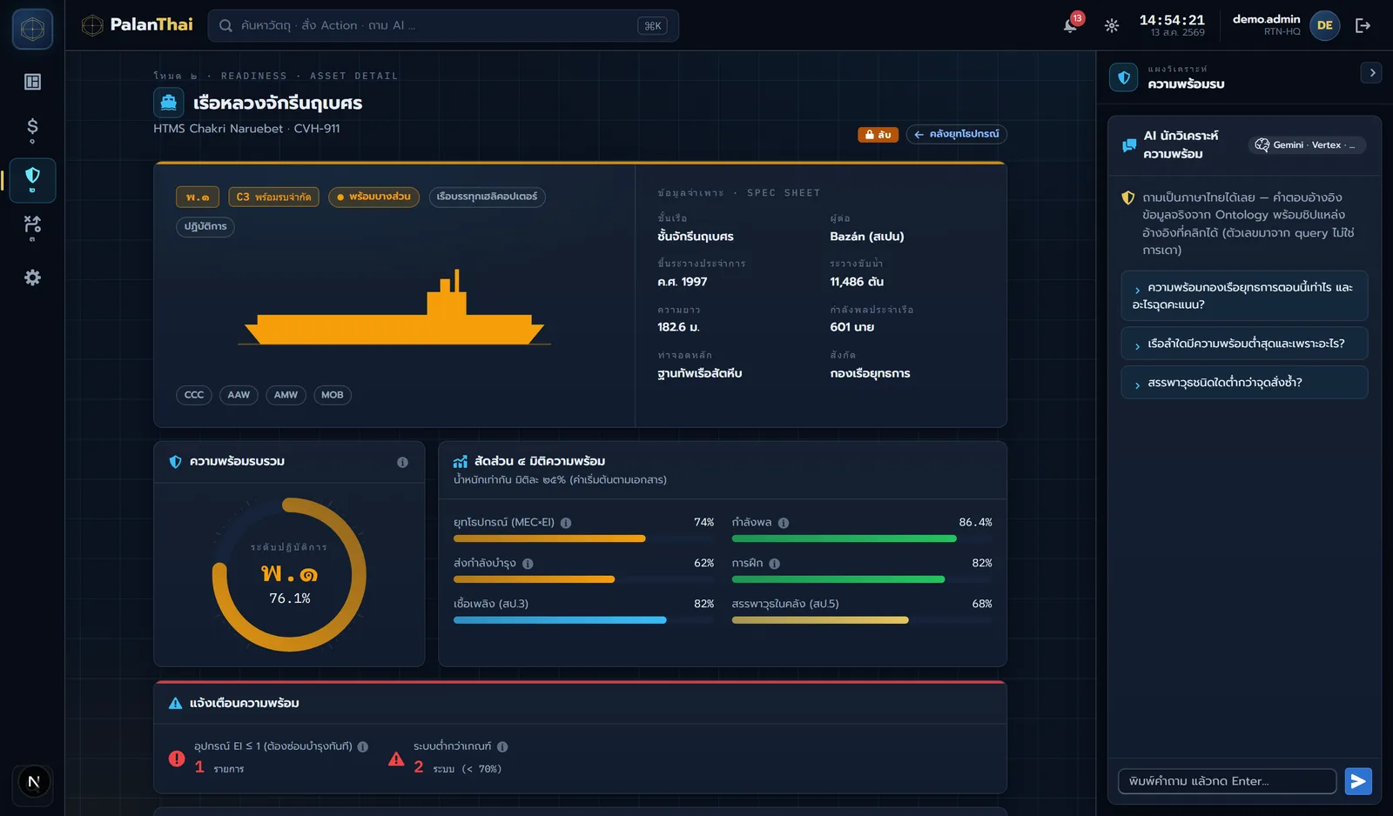The width and height of the screenshot is (1393, 816).
Task: Click the ⌘K shortcut badge in search
Action: tap(653, 26)
